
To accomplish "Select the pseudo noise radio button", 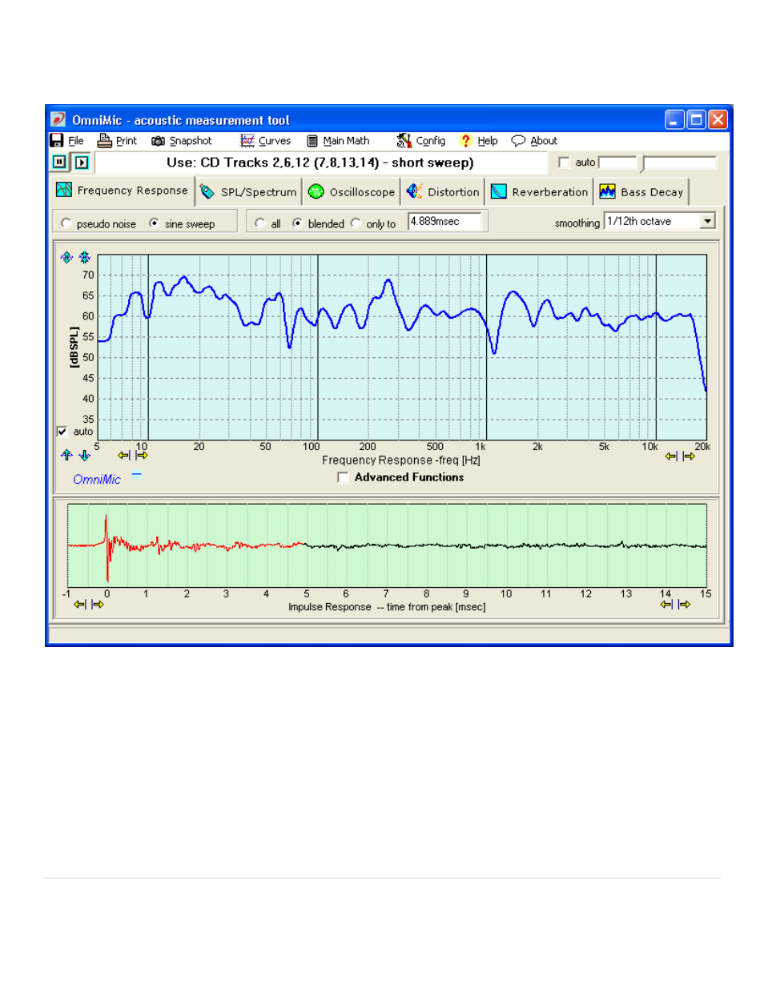I will 66,223.
